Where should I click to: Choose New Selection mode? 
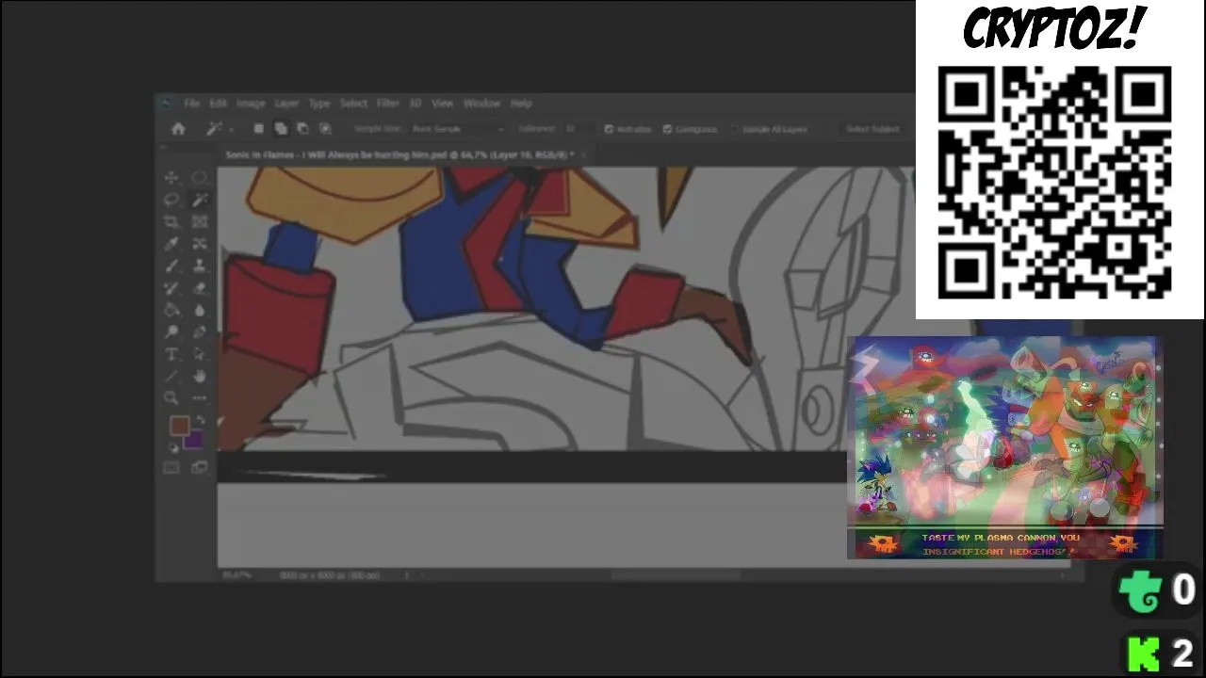[258, 129]
